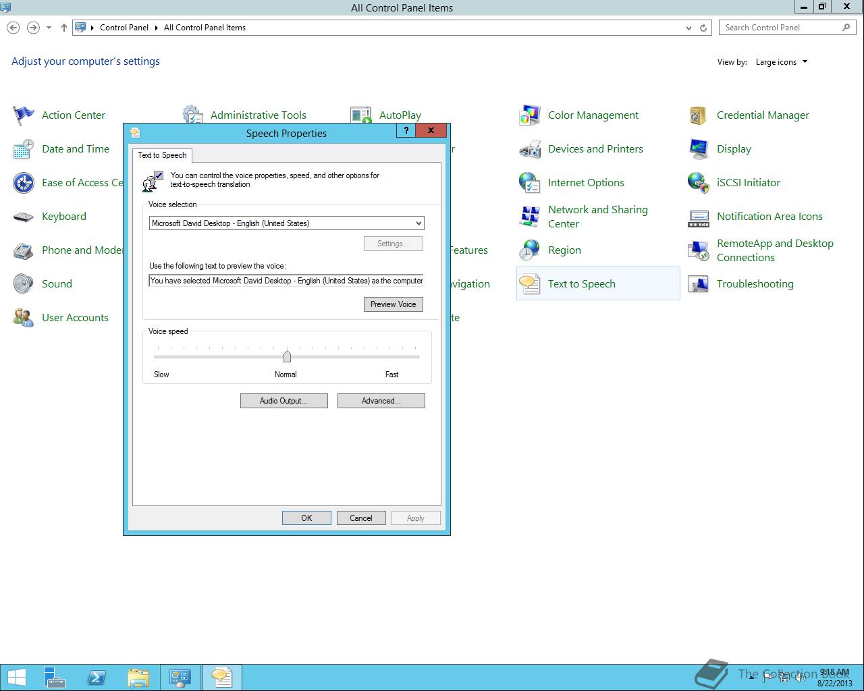Click in Search Control Panel box
Image resolution: width=864 pixels, height=691 pixels.
788,28
